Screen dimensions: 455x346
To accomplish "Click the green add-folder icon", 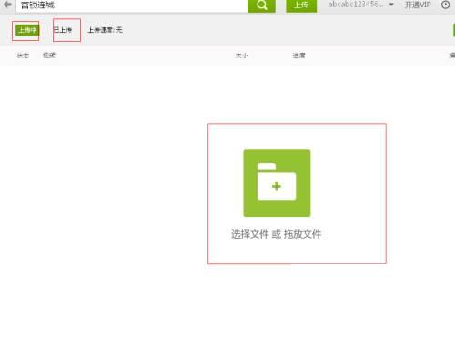I will pyautogui.click(x=277, y=183).
